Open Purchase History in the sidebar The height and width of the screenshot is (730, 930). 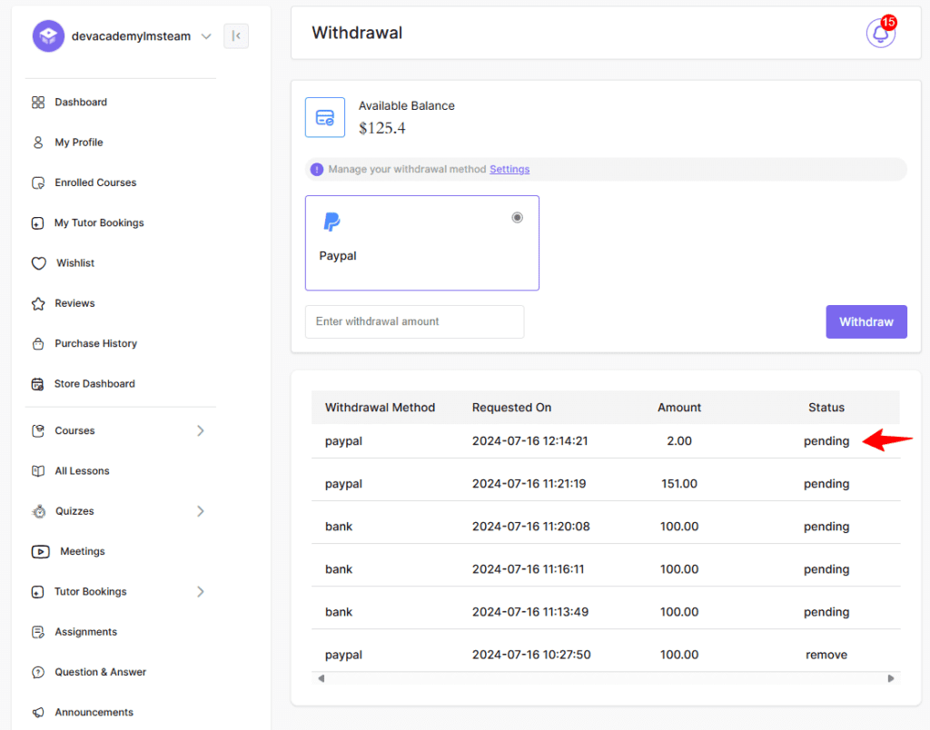[x=95, y=343]
